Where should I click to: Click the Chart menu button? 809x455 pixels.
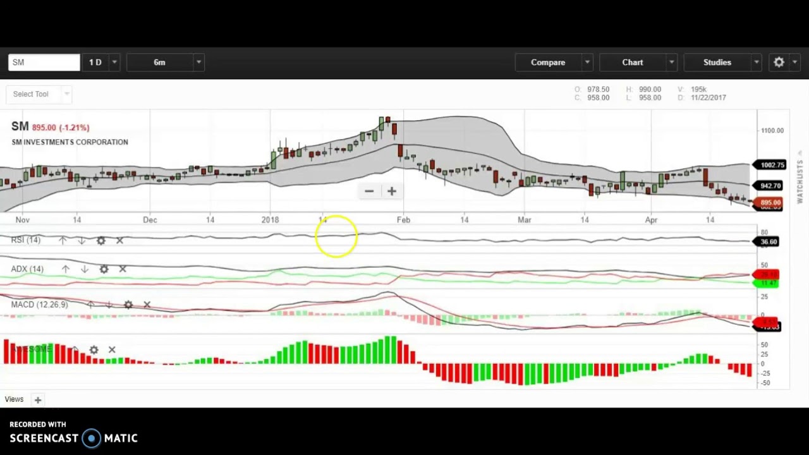click(633, 62)
